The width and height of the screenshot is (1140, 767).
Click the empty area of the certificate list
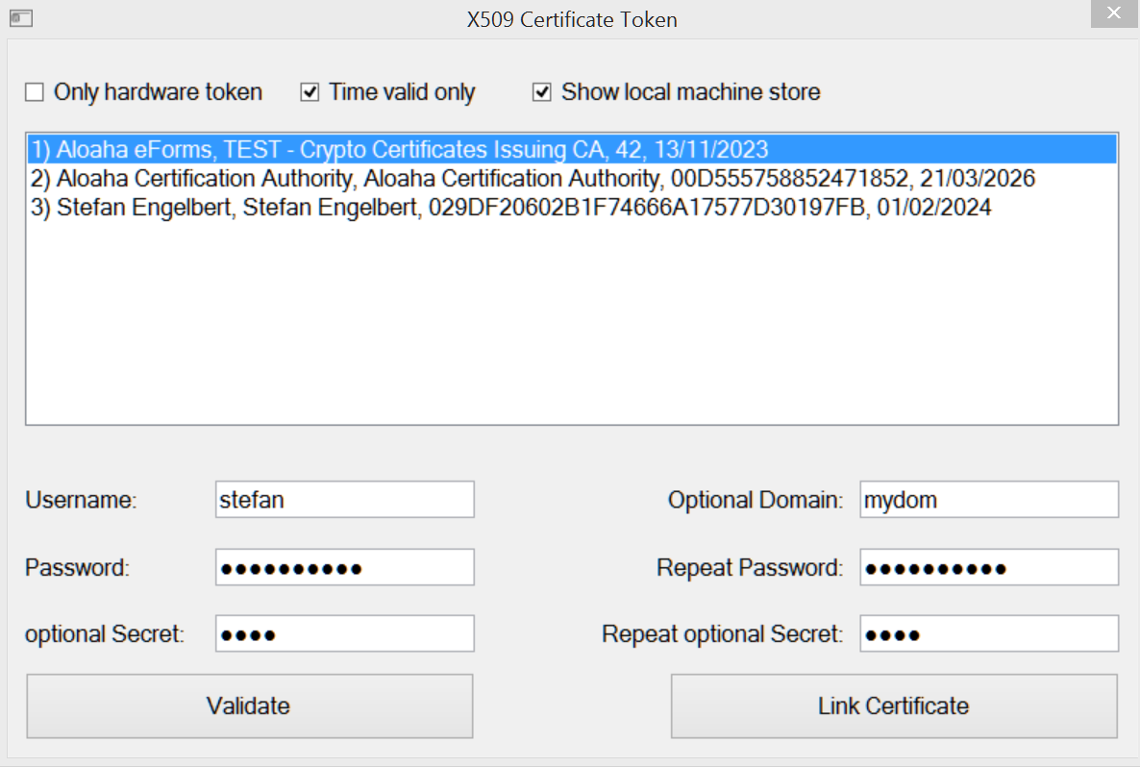tap(570, 327)
